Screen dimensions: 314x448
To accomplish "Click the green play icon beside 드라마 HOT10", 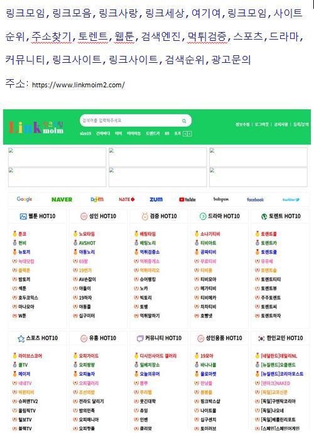I will (203, 216).
